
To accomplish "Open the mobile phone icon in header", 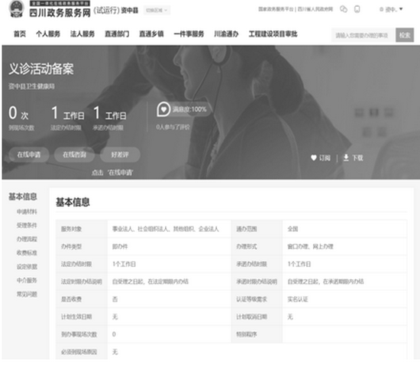I will click(357, 9).
